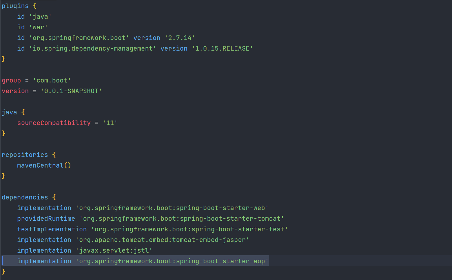The image size is (452, 280).
Task: Click the closing brace of dependencies block
Action: [4, 272]
